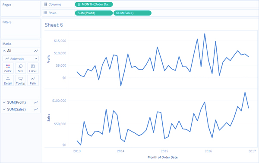Image resolution: width=259 pixels, height=163 pixels.
Task: Select the SUM(Sales) pill on Rows
Action: tap(133, 13)
